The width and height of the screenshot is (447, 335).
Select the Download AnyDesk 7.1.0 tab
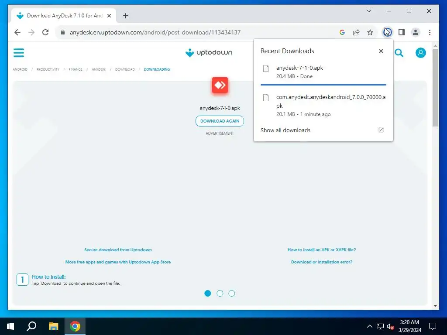[64, 16]
